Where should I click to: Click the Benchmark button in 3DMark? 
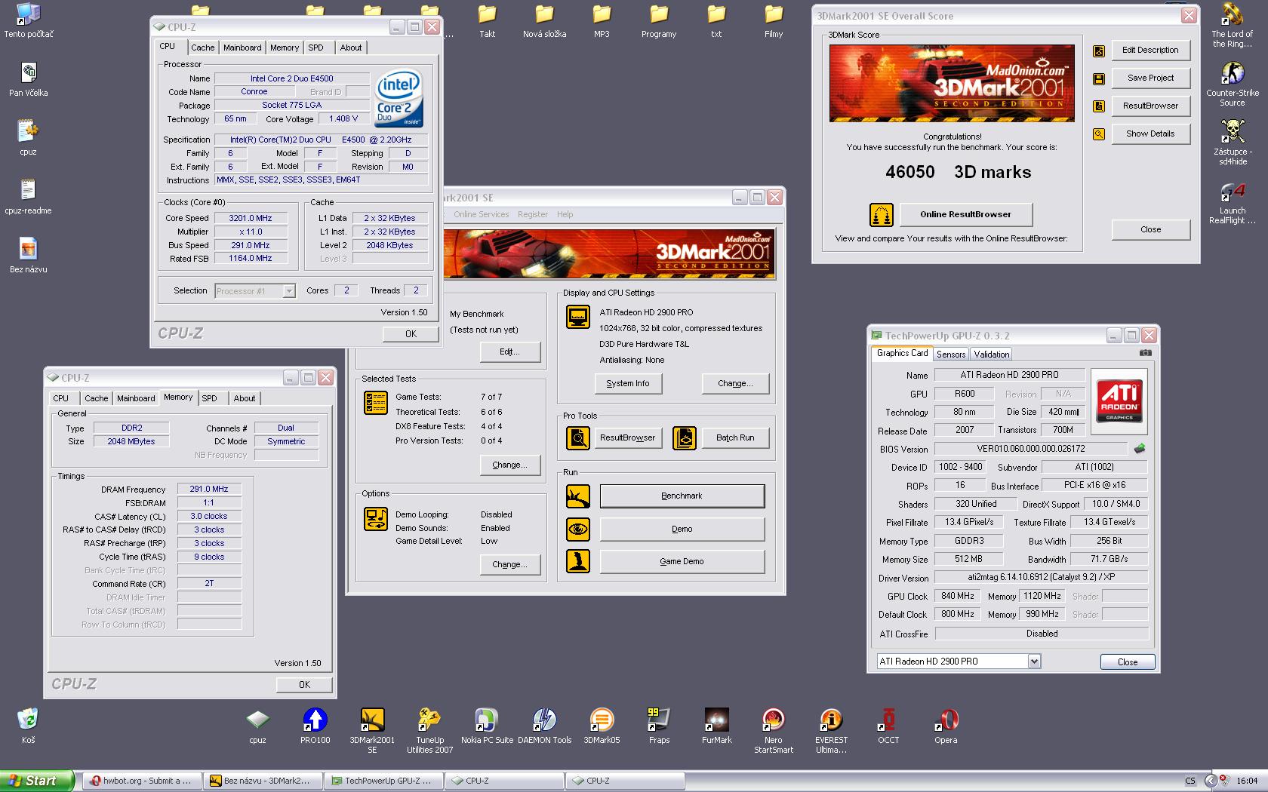pos(682,496)
